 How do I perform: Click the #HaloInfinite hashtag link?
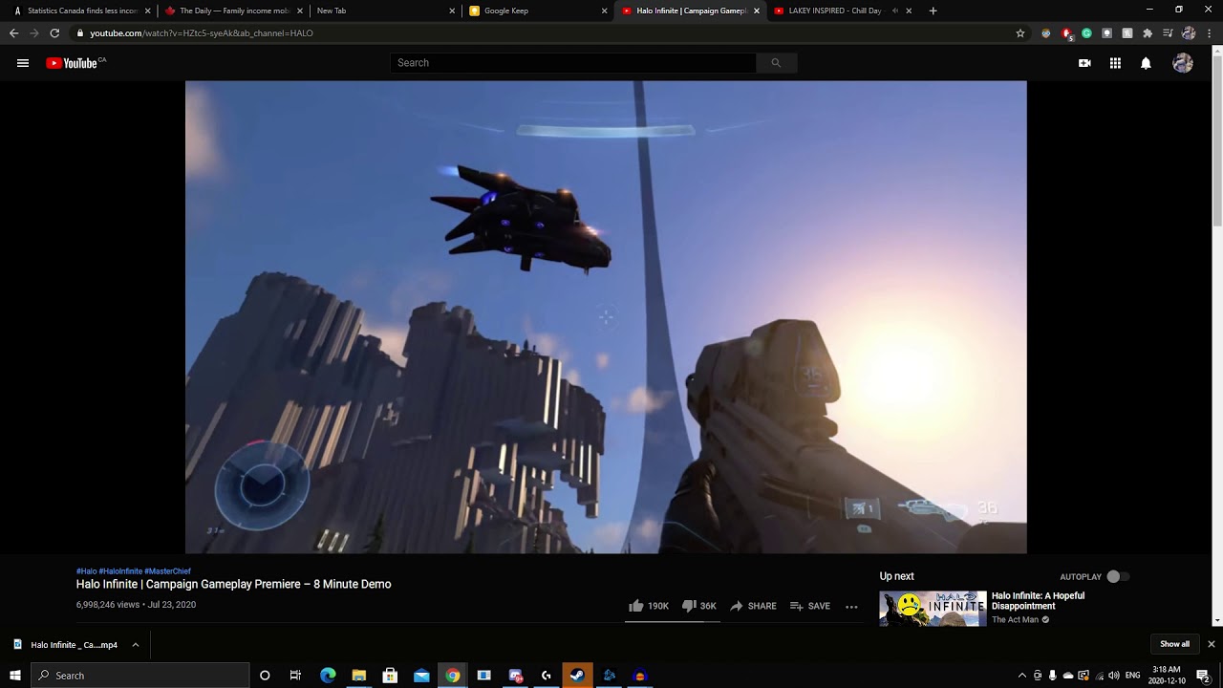(120, 571)
